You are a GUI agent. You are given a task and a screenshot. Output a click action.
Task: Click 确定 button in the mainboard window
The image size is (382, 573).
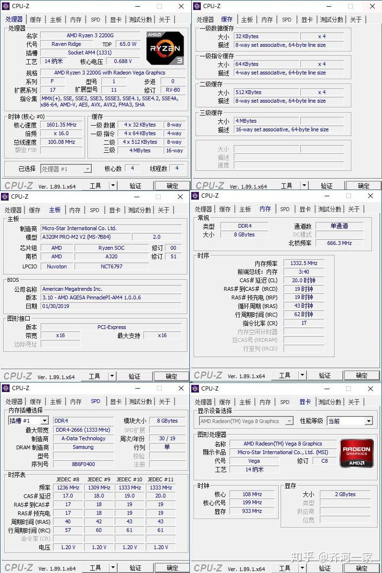[x=171, y=376]
